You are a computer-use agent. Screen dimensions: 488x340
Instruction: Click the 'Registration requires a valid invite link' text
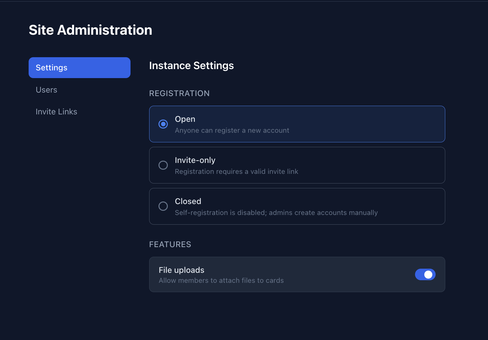pos(237,171)
